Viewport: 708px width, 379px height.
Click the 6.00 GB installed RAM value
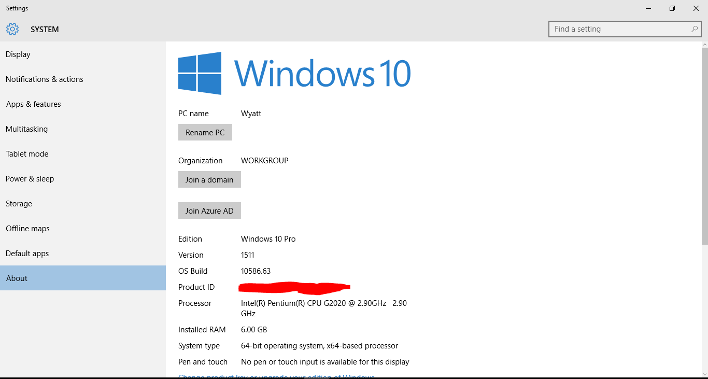[x=254, y=330]
